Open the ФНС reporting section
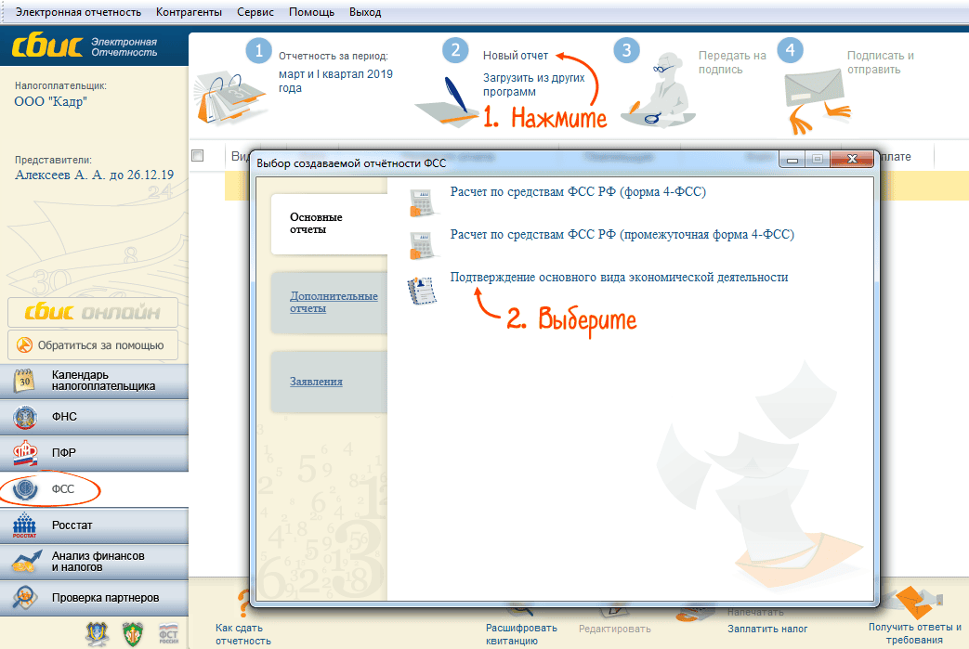This screenshot has height=649, width=969. [64, 417]
